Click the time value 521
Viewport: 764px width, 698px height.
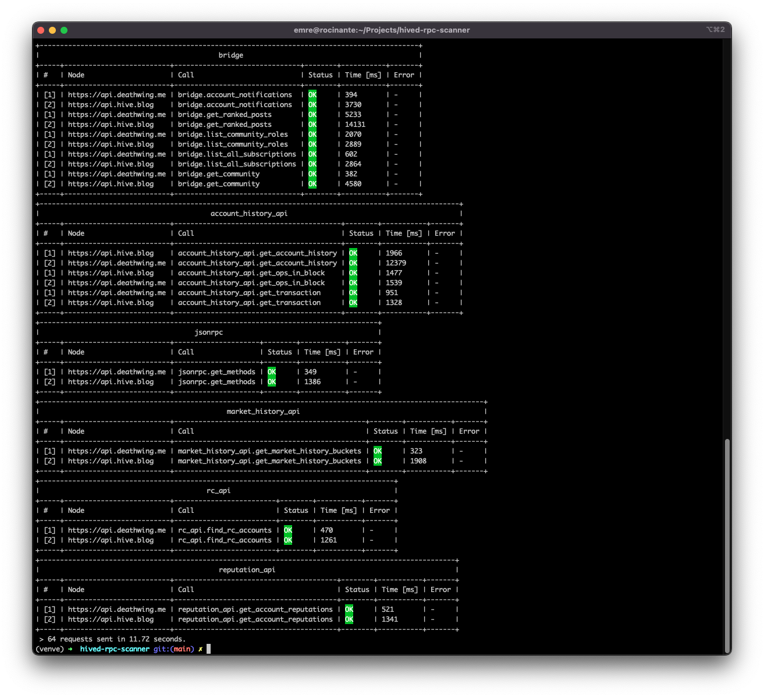(x=388, y=610)
